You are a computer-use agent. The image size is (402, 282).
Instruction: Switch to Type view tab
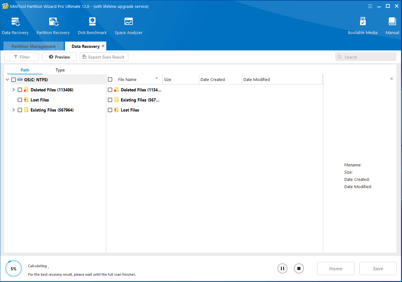[x=60, y=70]
